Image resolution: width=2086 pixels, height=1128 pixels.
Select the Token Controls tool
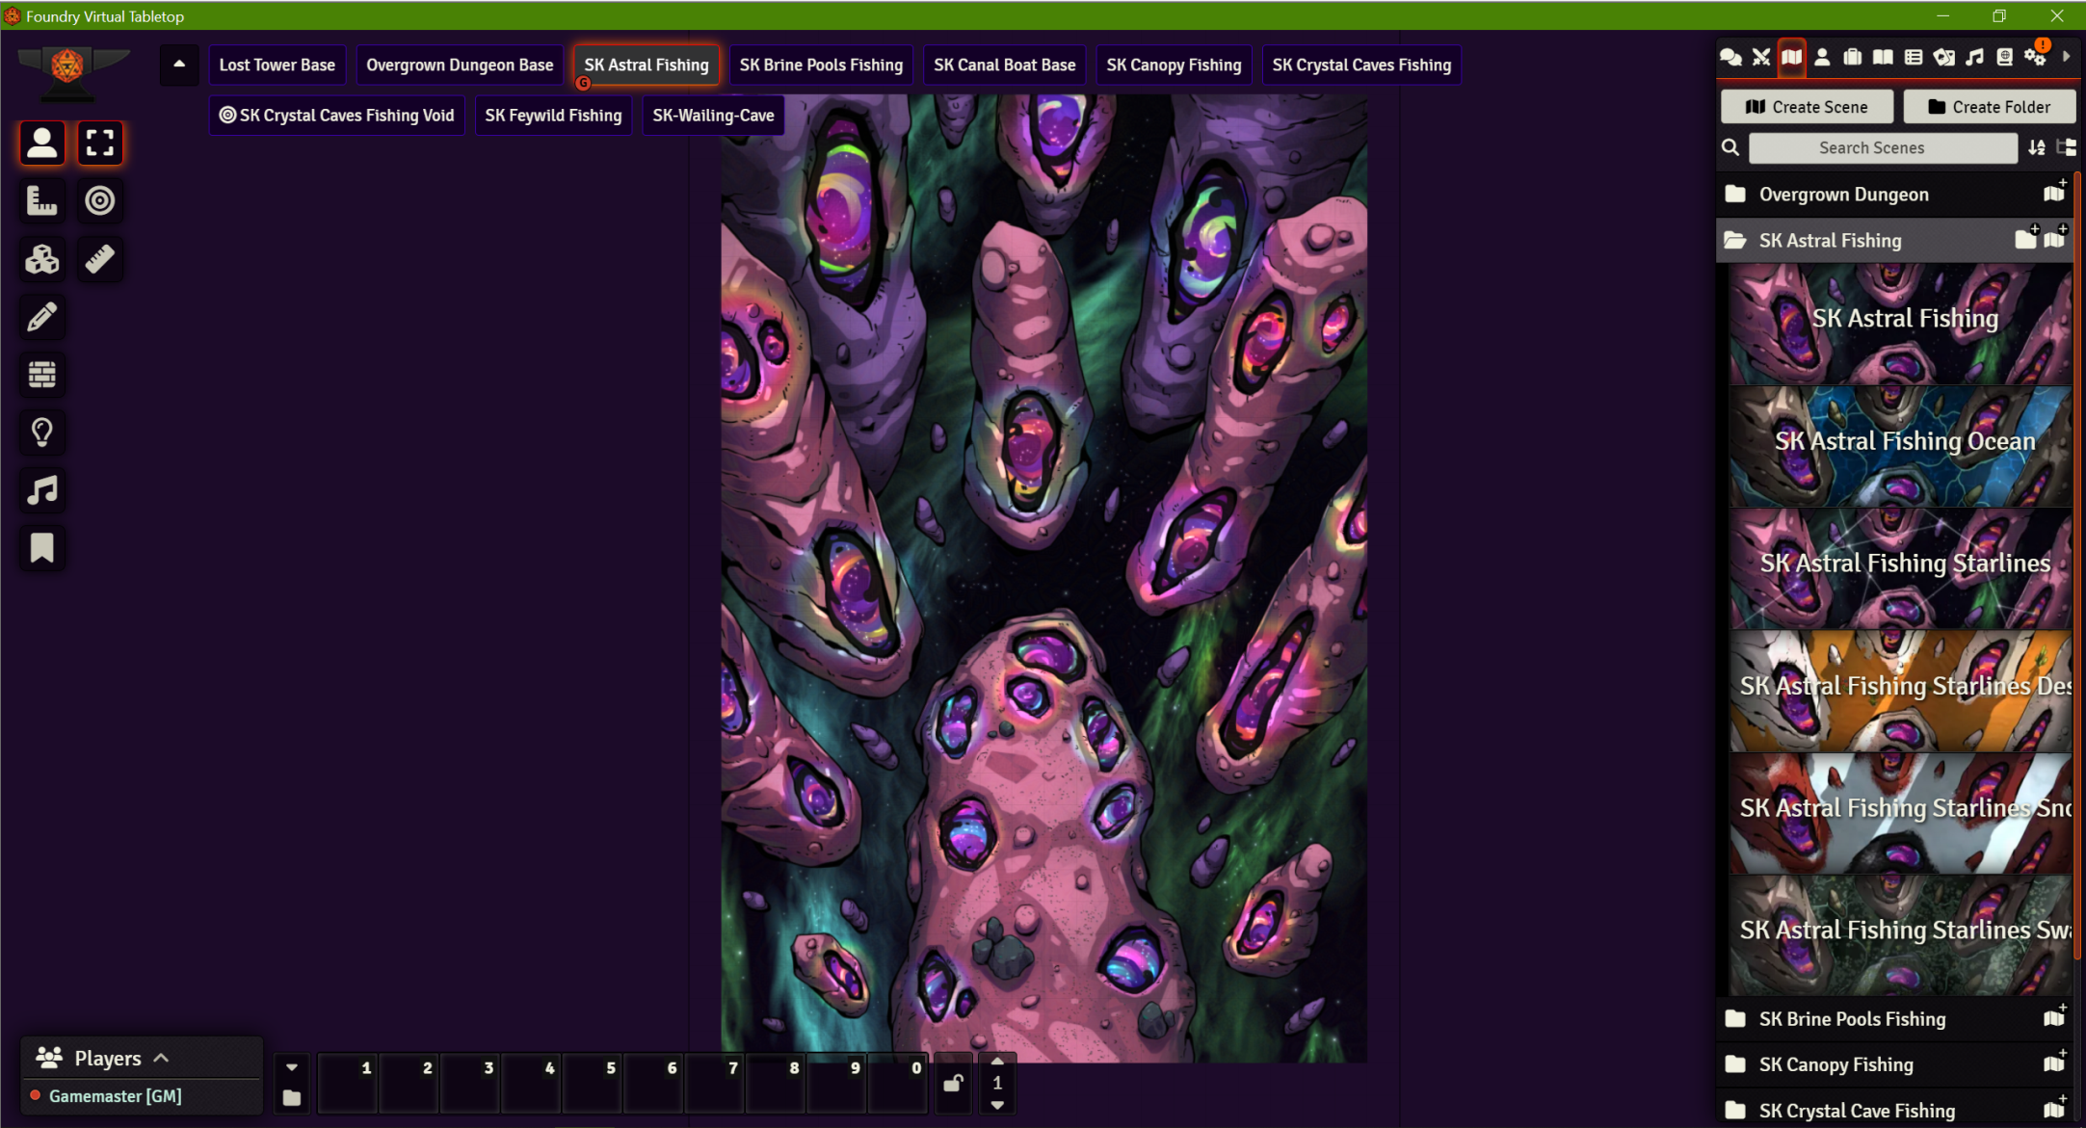(42, 144)
